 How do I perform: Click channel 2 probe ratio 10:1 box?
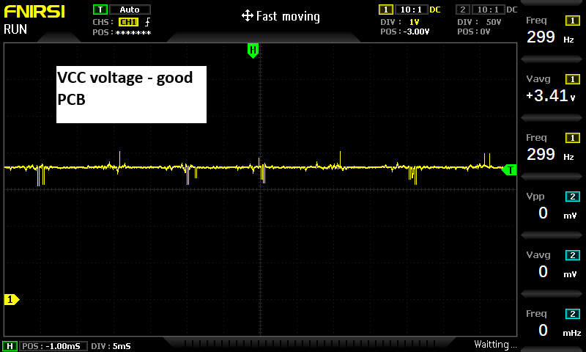pyautogui.click(x=488, y=10)
